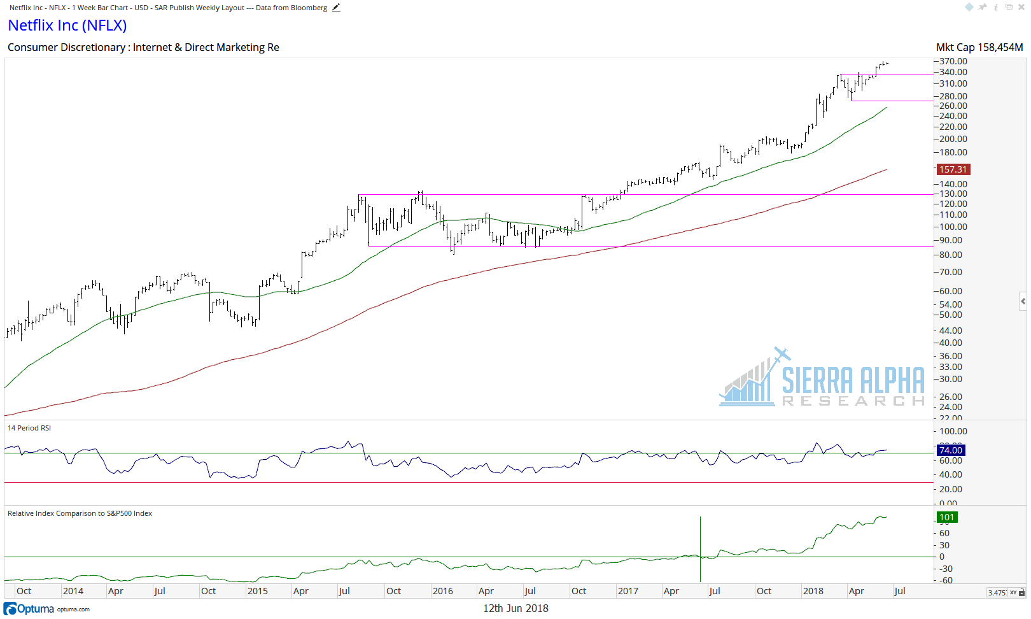This screenshot has height=619, width=1031.
Task: Click the 2015 label on the time axis
Action: click(258, 591)
